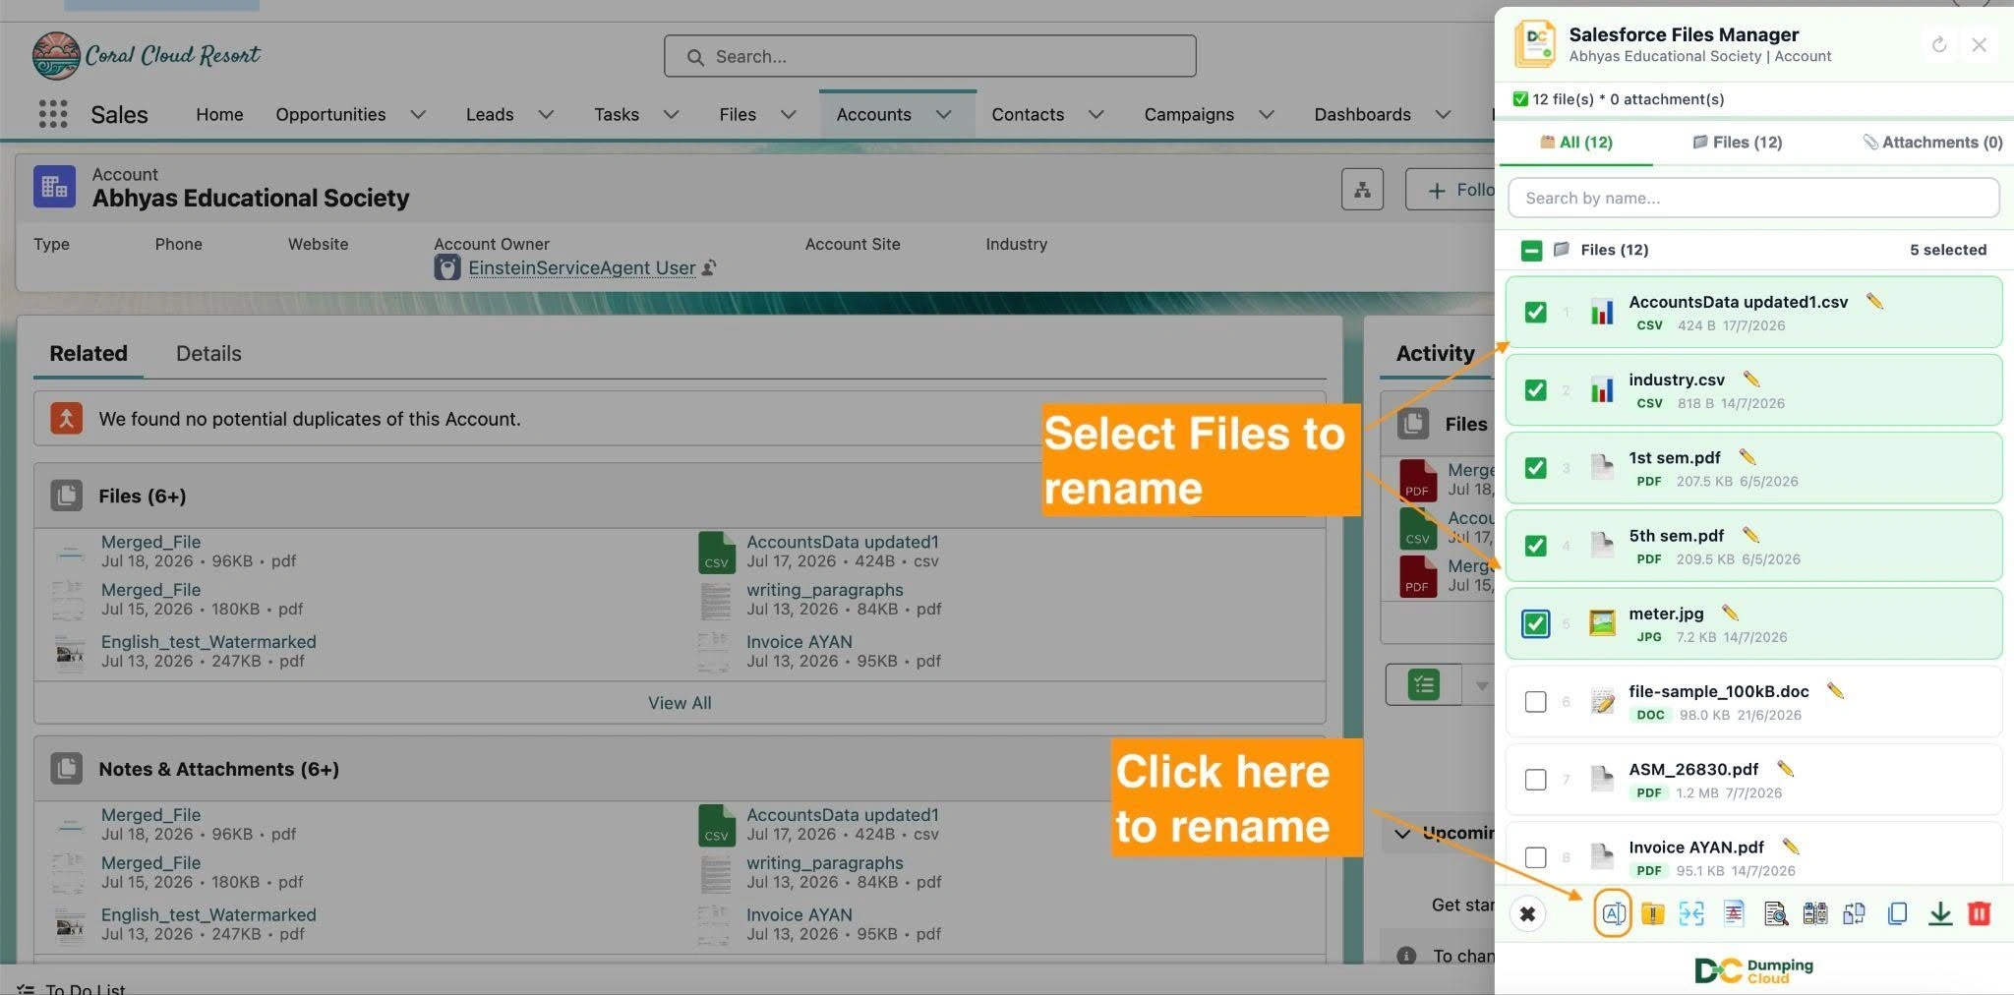Select the Related tab of the account
2014x995 pixels.
click(x=89, y=353)
